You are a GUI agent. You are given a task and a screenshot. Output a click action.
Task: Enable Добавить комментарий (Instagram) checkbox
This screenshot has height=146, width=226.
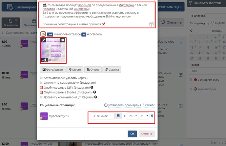coord(41,97)
